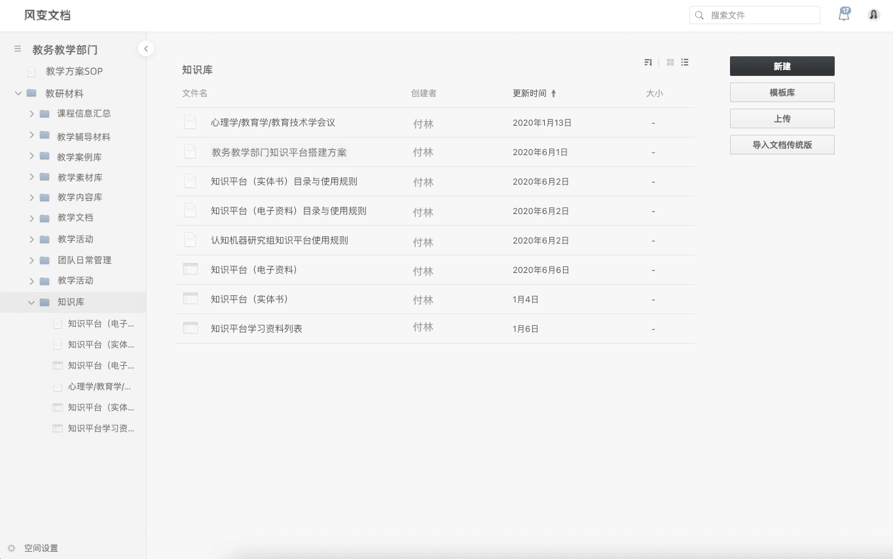Switch to grid view icon
Viewport: 893px width, 559px height.
(x=670, y=62)
